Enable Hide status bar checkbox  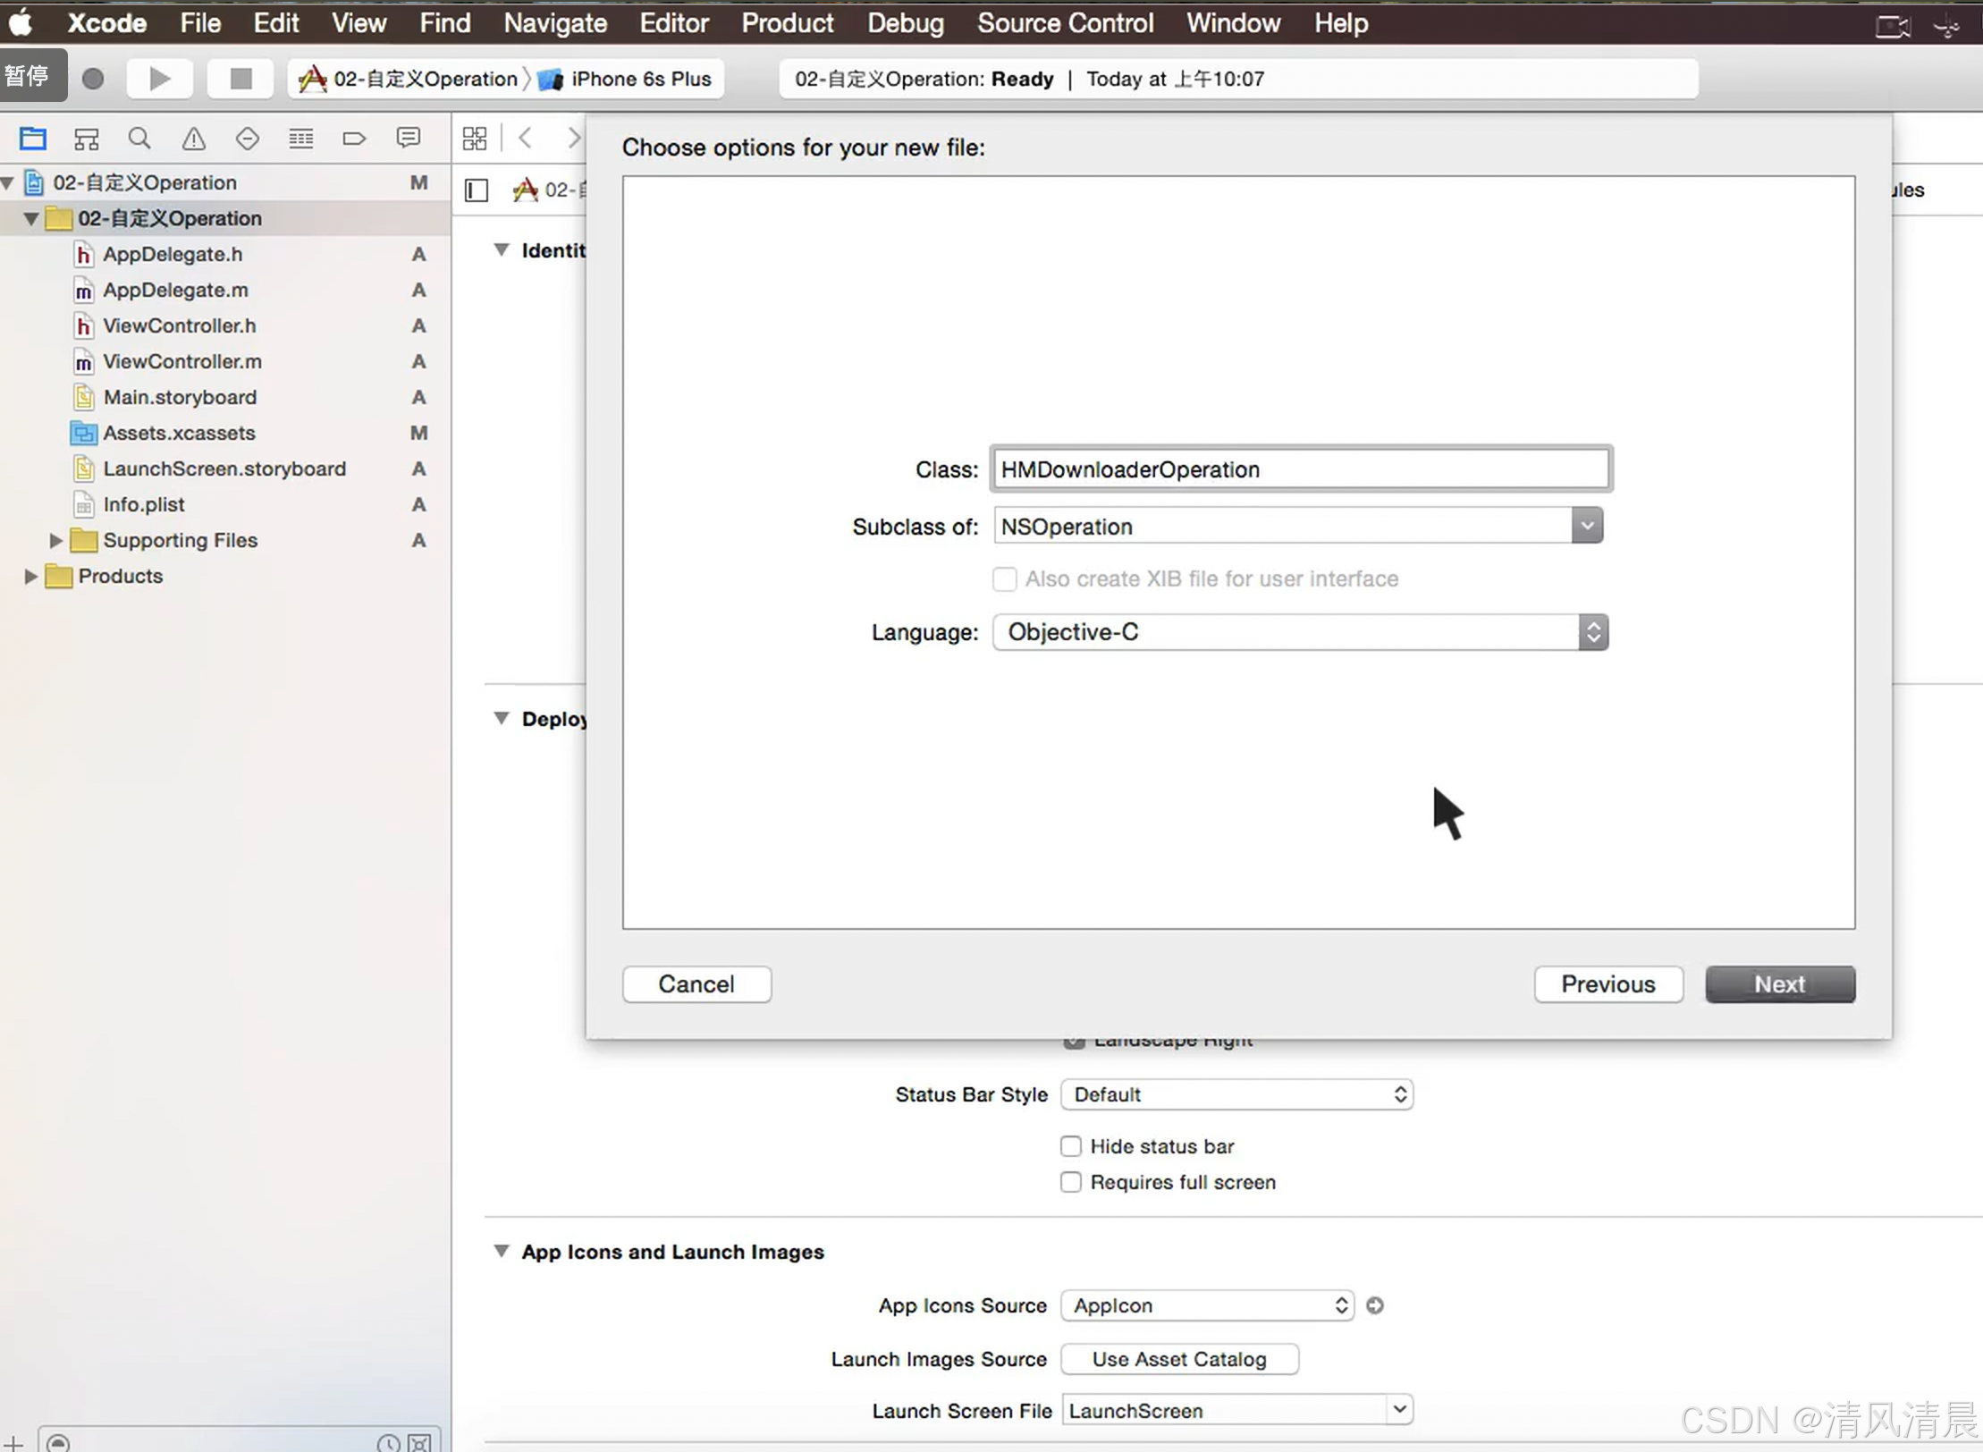pos(1071,1146)
